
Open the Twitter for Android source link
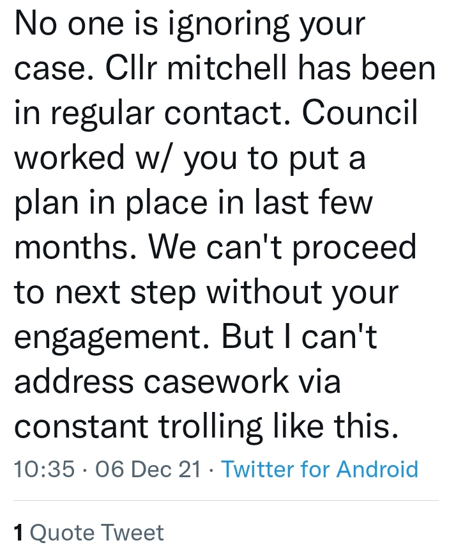pyautogui.click(x=319, y=468)
